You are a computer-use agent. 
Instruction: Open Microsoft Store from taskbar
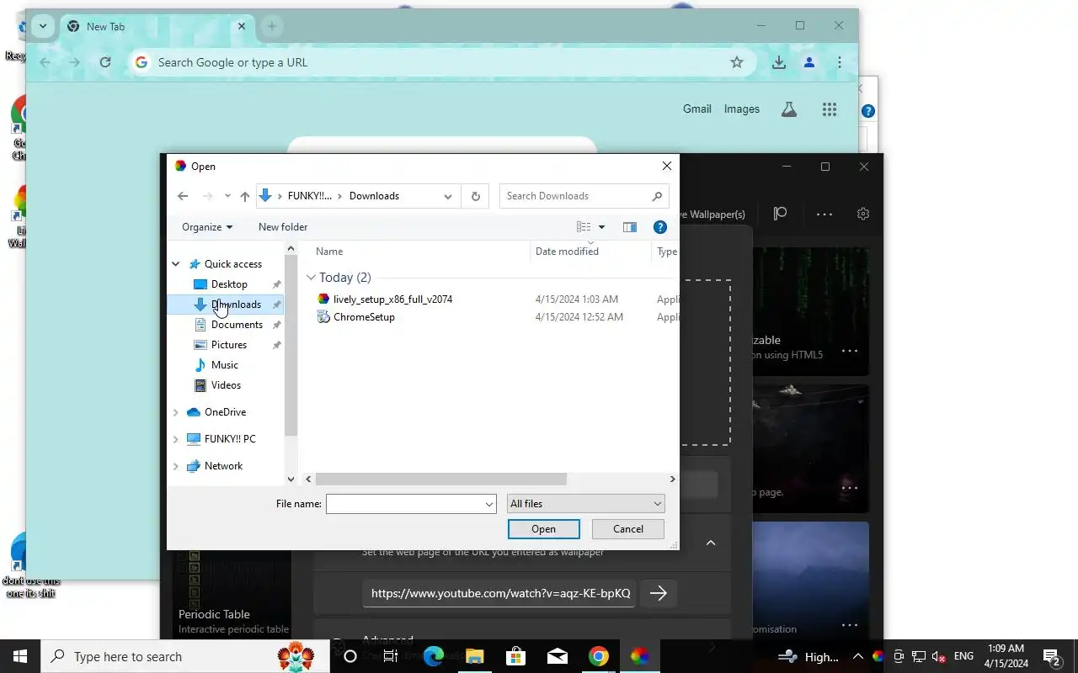click(516, 656)
